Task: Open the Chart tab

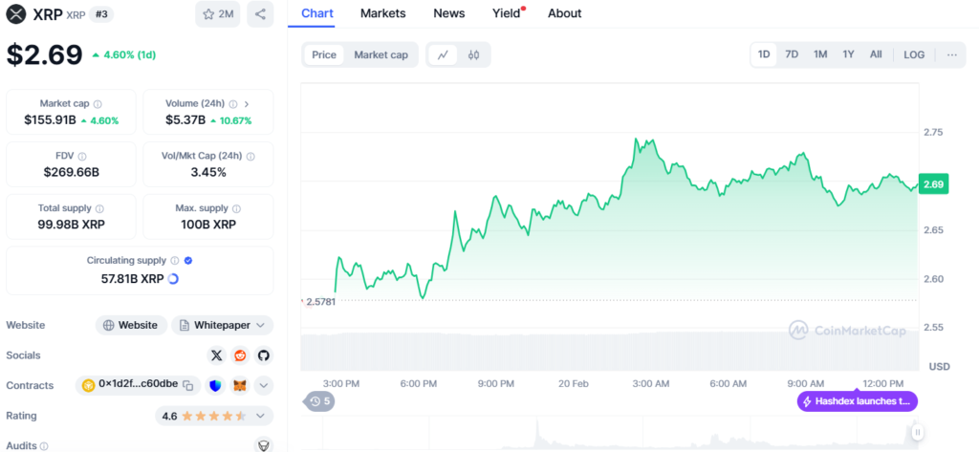Action: [317, 13]
